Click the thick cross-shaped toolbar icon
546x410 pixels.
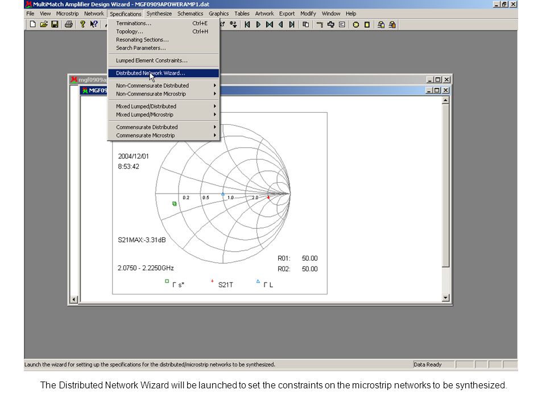click(x=331, y=24)
